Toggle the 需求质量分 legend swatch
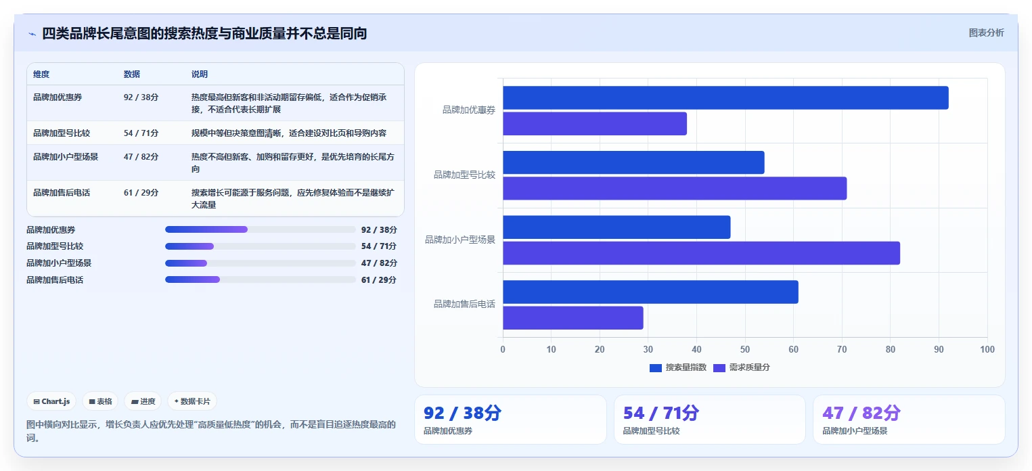 [719, 367]
